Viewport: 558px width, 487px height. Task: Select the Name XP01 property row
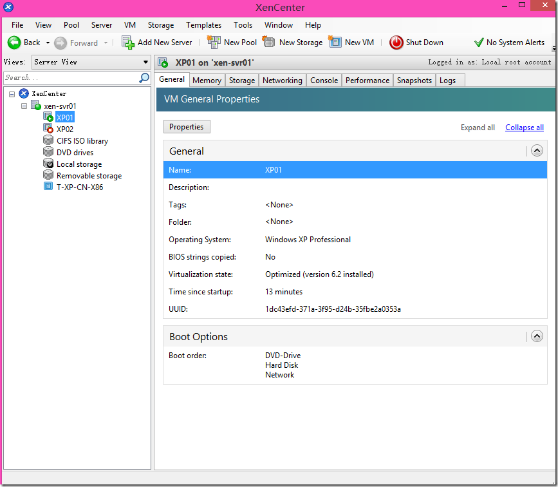tap(355, 169)
